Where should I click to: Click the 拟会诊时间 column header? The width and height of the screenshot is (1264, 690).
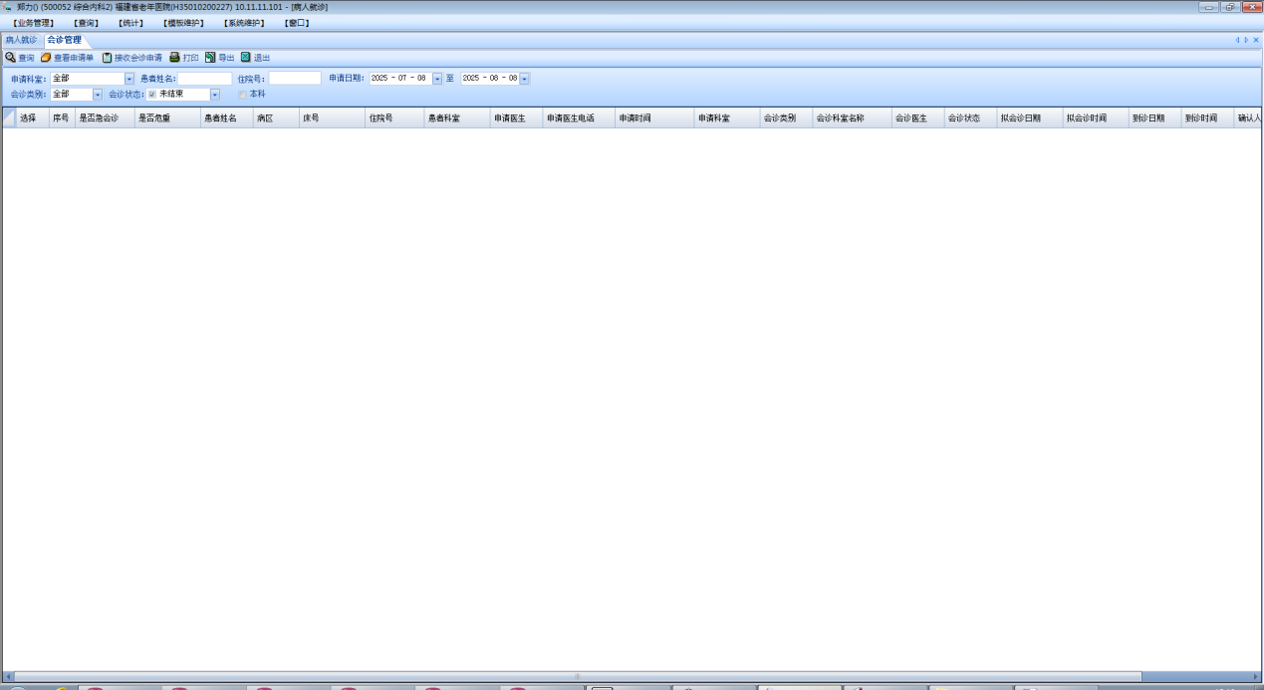pos(1096,117)
